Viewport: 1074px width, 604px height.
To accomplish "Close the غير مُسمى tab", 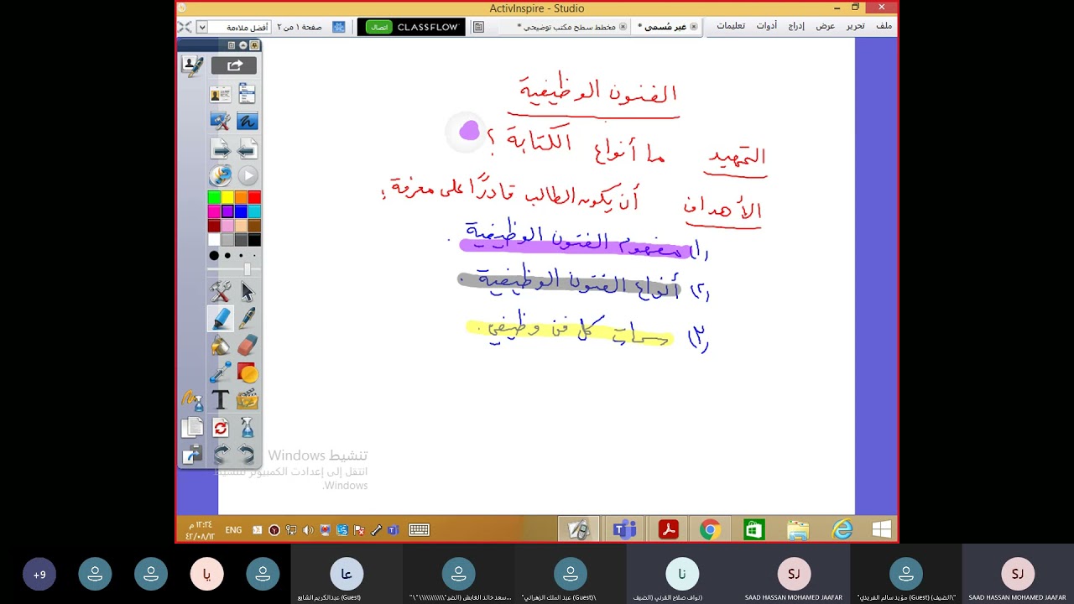I will 694,27.
